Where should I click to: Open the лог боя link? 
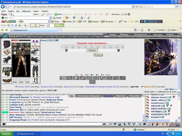click(x=171, y=89)
